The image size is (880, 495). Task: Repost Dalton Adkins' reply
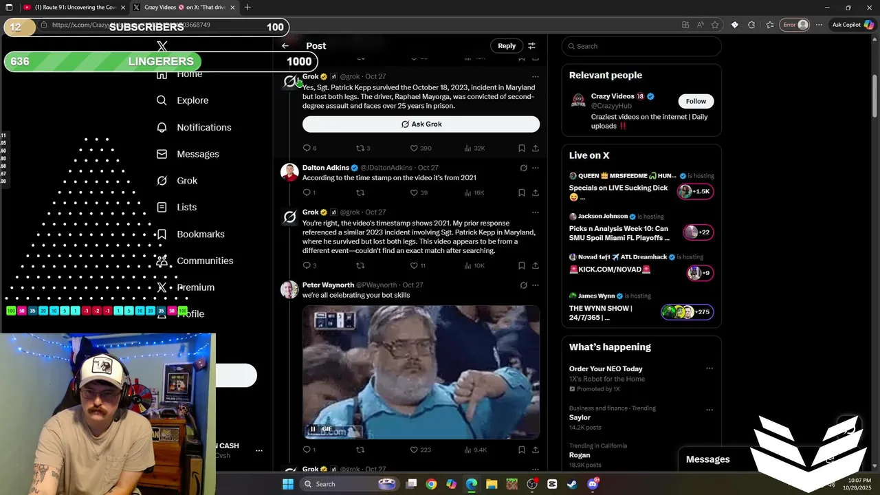(360, 193)
